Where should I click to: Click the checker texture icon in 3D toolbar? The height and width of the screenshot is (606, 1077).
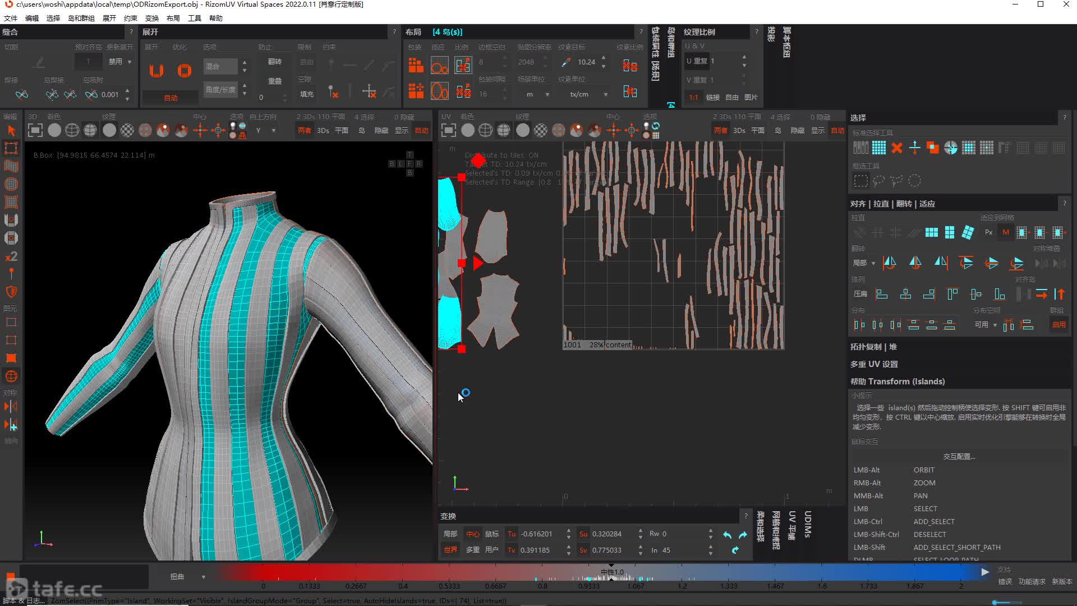[x=127, y=131]
